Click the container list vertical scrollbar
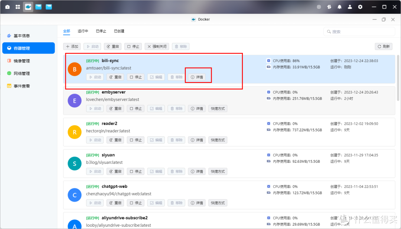Image resolution: width=401 pixels, height=229 pixels. coord(398,78)
